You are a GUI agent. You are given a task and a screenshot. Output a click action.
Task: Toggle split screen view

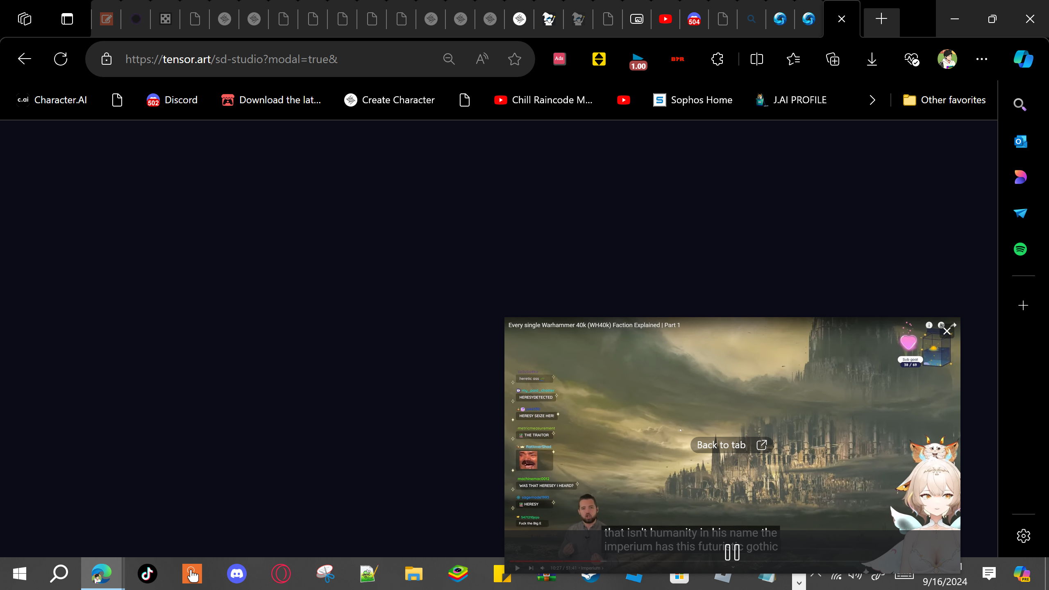(757, 59)
